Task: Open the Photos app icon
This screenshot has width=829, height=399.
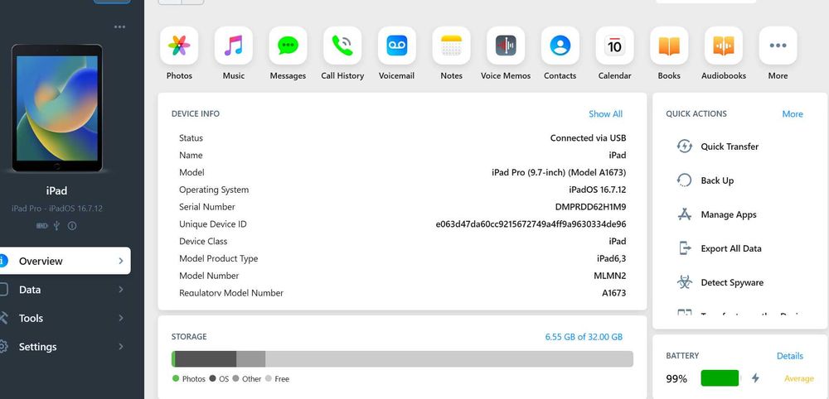Action: click(x=179, y=46)
